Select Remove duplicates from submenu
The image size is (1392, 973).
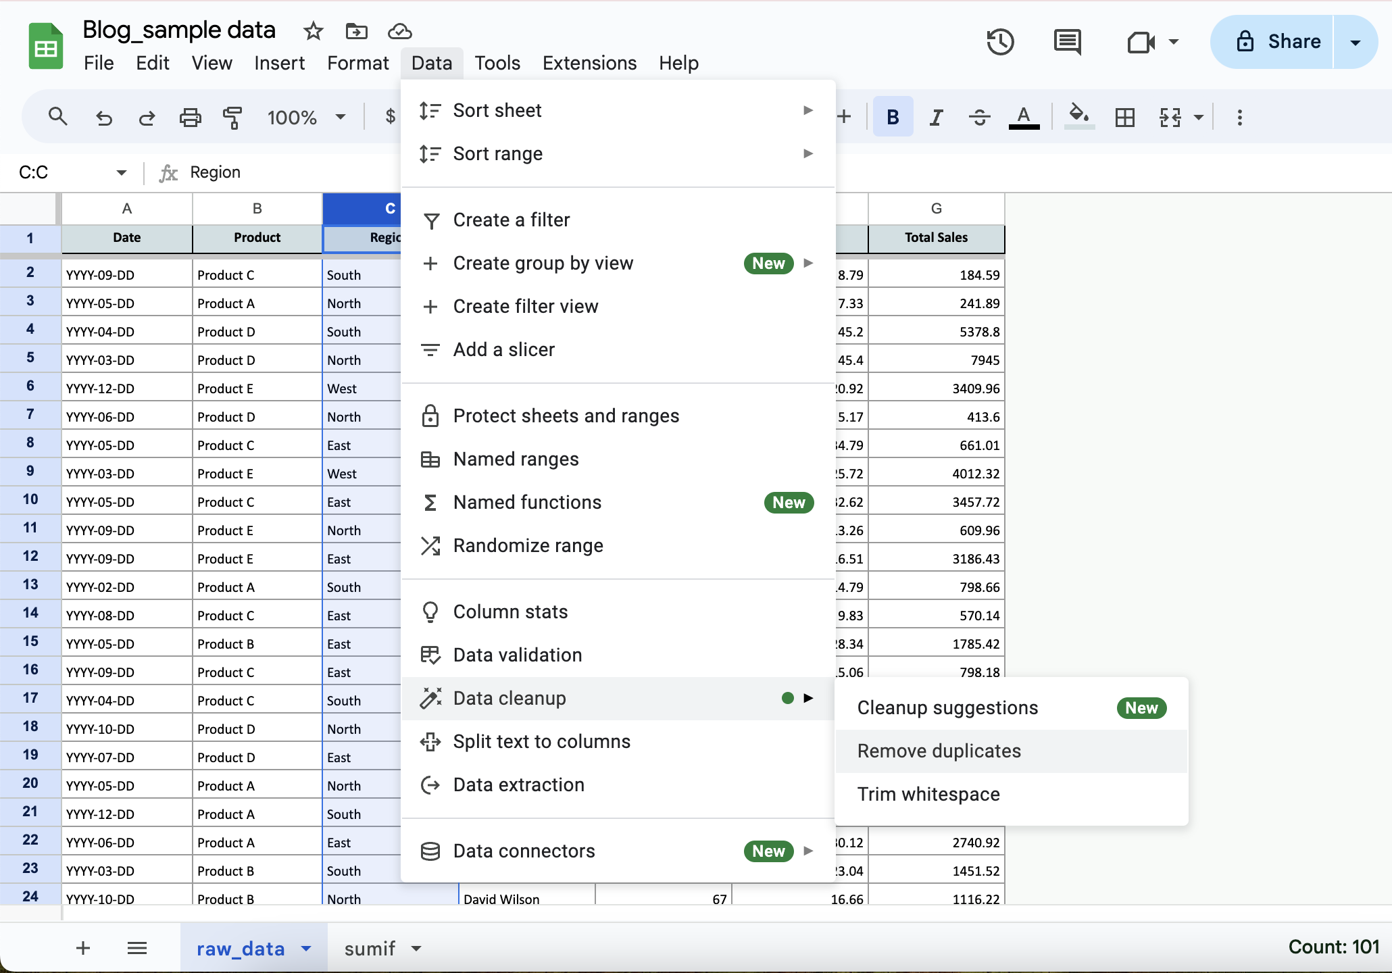939,751
